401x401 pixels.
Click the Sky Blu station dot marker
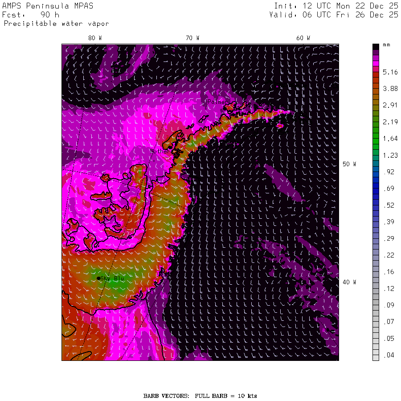98,278
